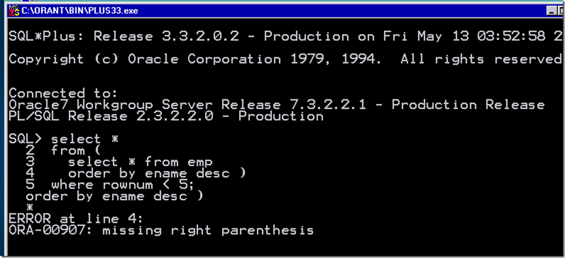Click the Oracle7 Workgroup Server Release line
The width and height of the screenshot is (565, 258).
[275, 105]
